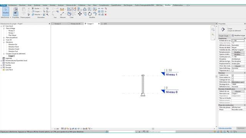
Task: Switch to the Niveau 0 view tab
Action: 58,24
